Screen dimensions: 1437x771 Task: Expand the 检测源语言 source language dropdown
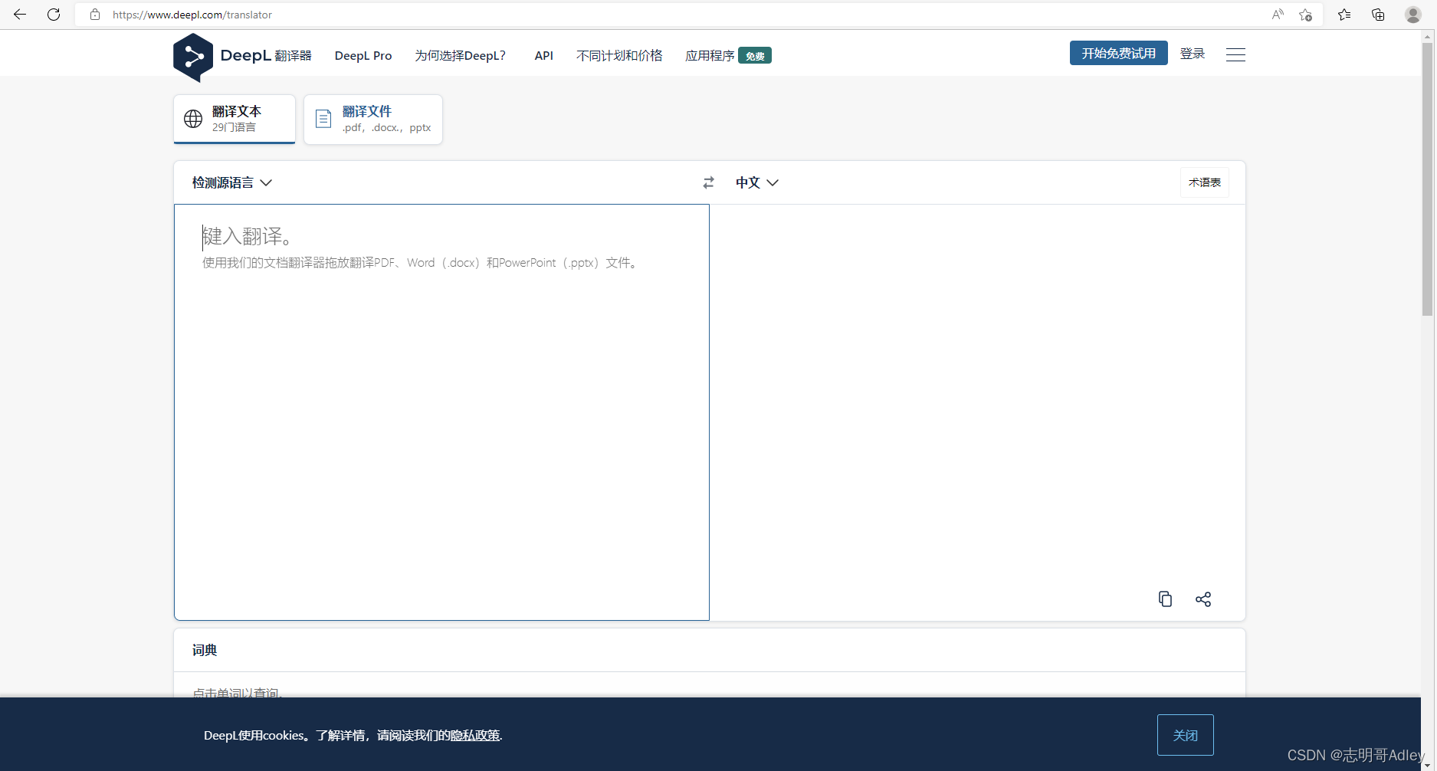232,182
